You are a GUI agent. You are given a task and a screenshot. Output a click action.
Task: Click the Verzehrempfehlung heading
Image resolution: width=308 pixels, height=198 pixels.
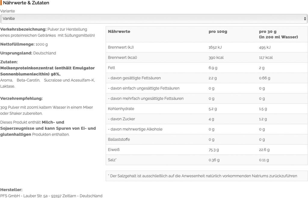pos(21,98)
